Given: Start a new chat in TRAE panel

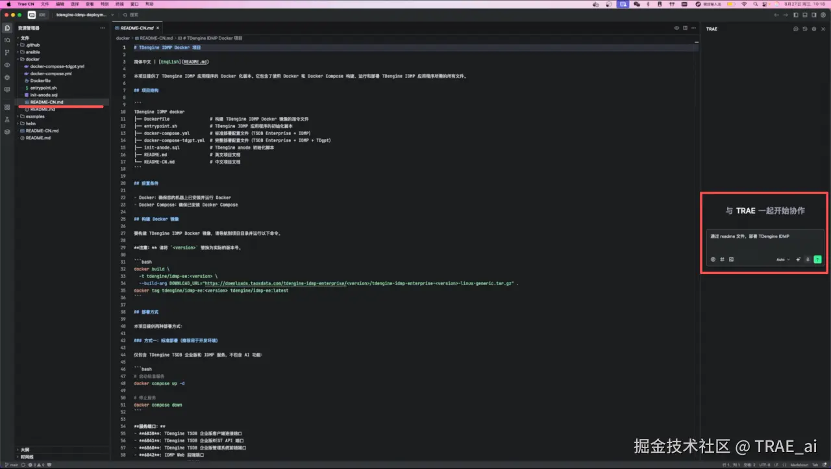Looking at the screenshot, I should 796,29.
